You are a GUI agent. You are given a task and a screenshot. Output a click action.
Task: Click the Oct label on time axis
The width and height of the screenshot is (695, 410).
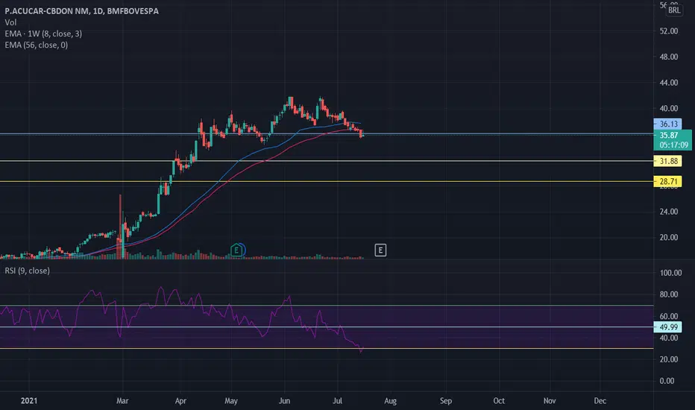click(x=499, y=401)
